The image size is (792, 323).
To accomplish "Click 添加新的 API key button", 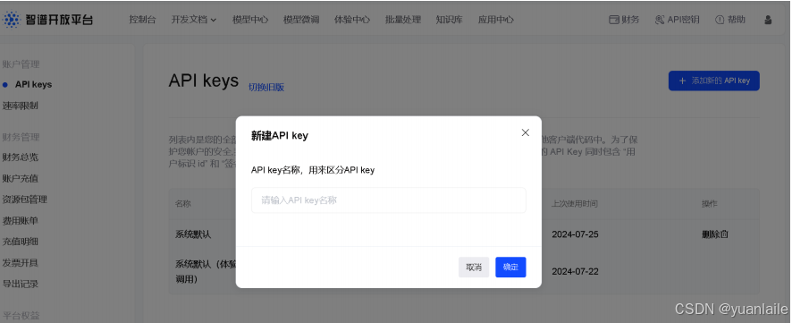I will point(713,81).
